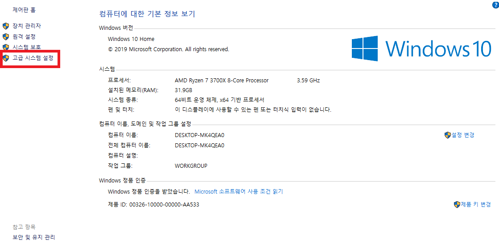Viewport: 499px width, 251px height.
Task: Click the WORKGROUP value
Action: pos(191,166)
